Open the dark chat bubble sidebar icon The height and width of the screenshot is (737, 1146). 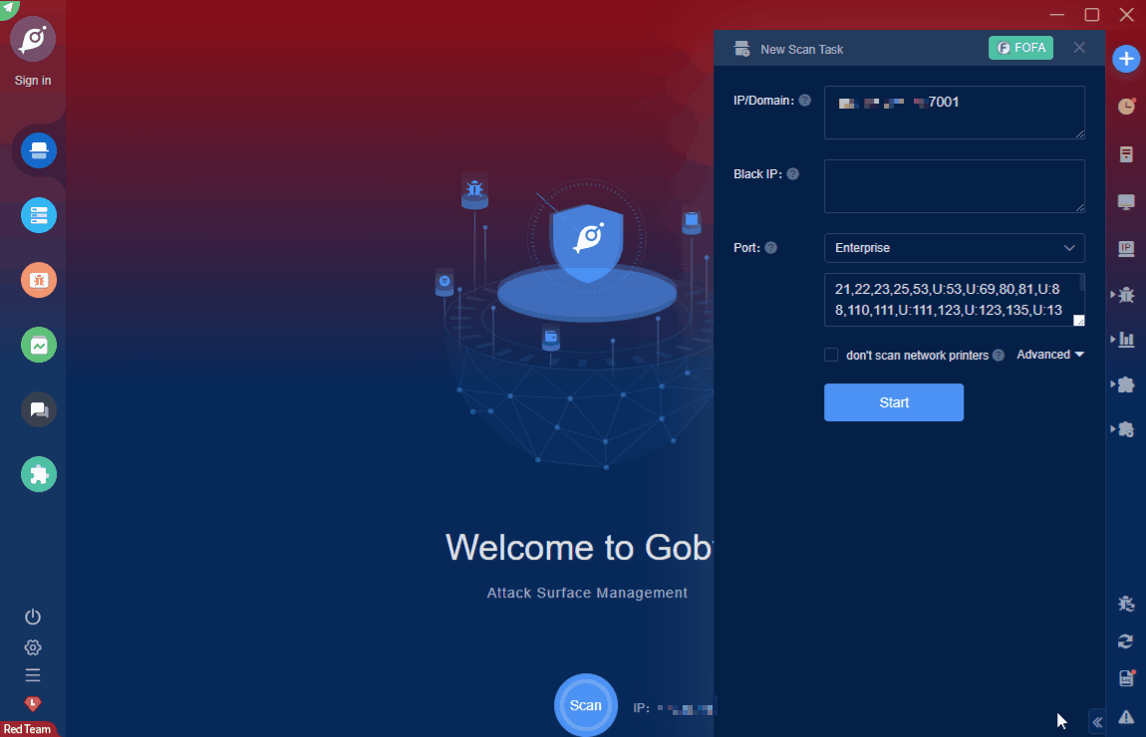point(39,409)
